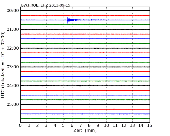
Task: Click x-axis tick label 9
Action: pyautogui.click(x=98, y=126)
